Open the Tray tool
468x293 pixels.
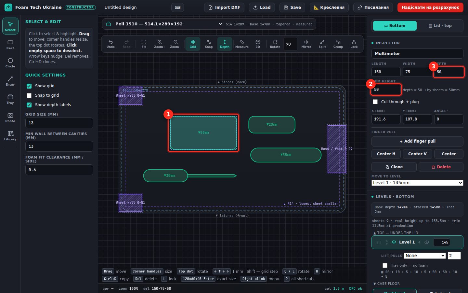coord(10,99)
